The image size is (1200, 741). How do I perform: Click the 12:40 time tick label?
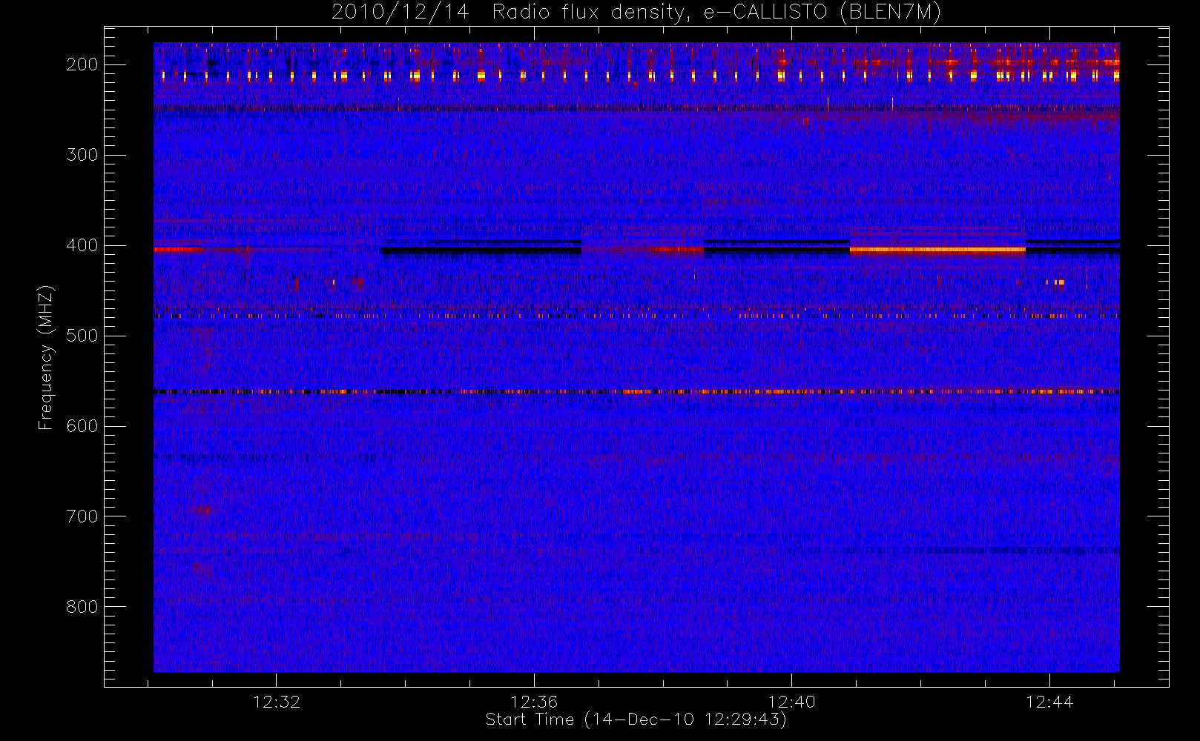pos(792,702)
